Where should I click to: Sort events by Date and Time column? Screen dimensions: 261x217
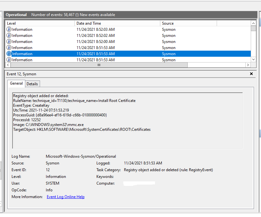click(x=117, y=23)
